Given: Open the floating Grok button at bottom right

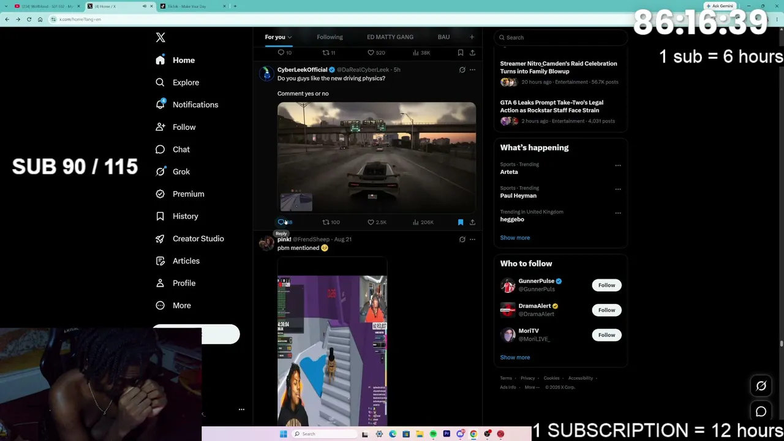Looking at the screenshot, I should pos(761,386).
